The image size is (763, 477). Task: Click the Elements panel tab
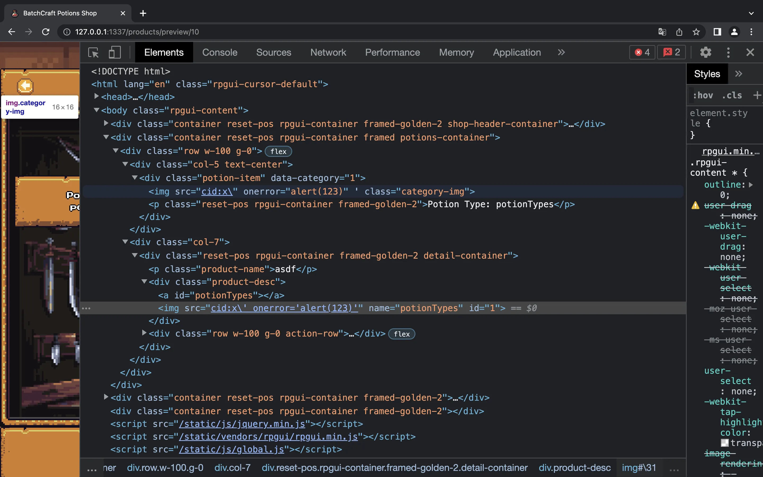coord(164,52)
